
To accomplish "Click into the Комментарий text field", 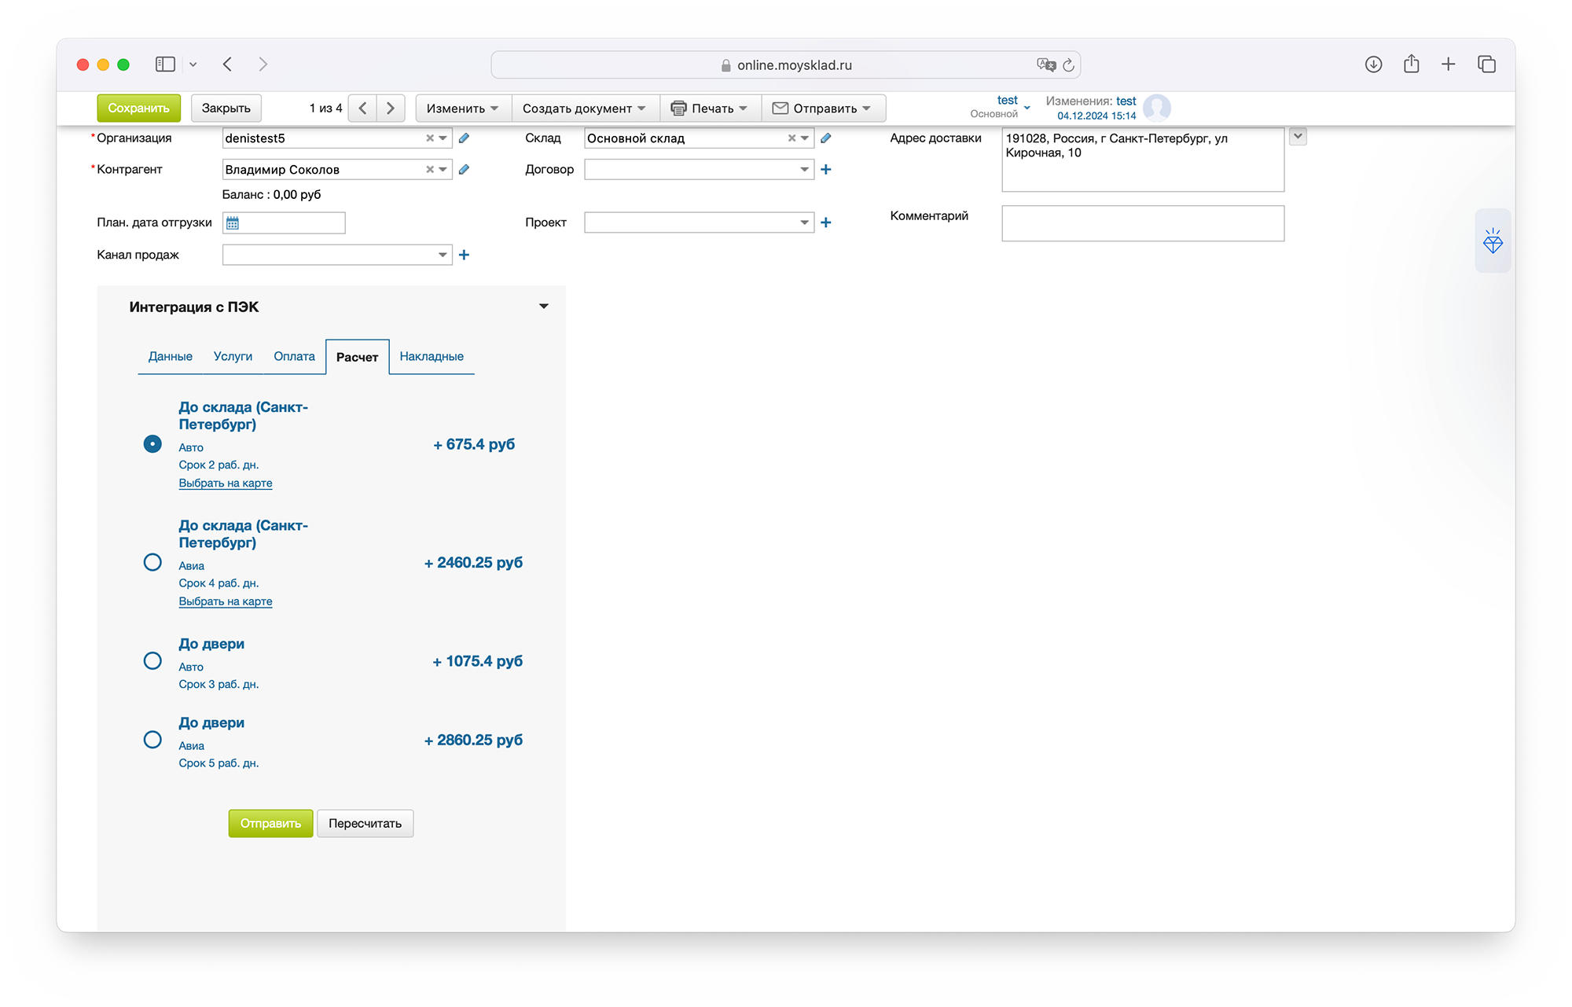I will (1142, 223).
